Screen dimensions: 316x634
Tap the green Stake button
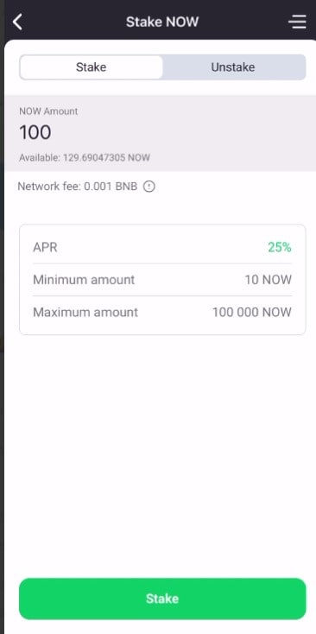pos(162,599)
